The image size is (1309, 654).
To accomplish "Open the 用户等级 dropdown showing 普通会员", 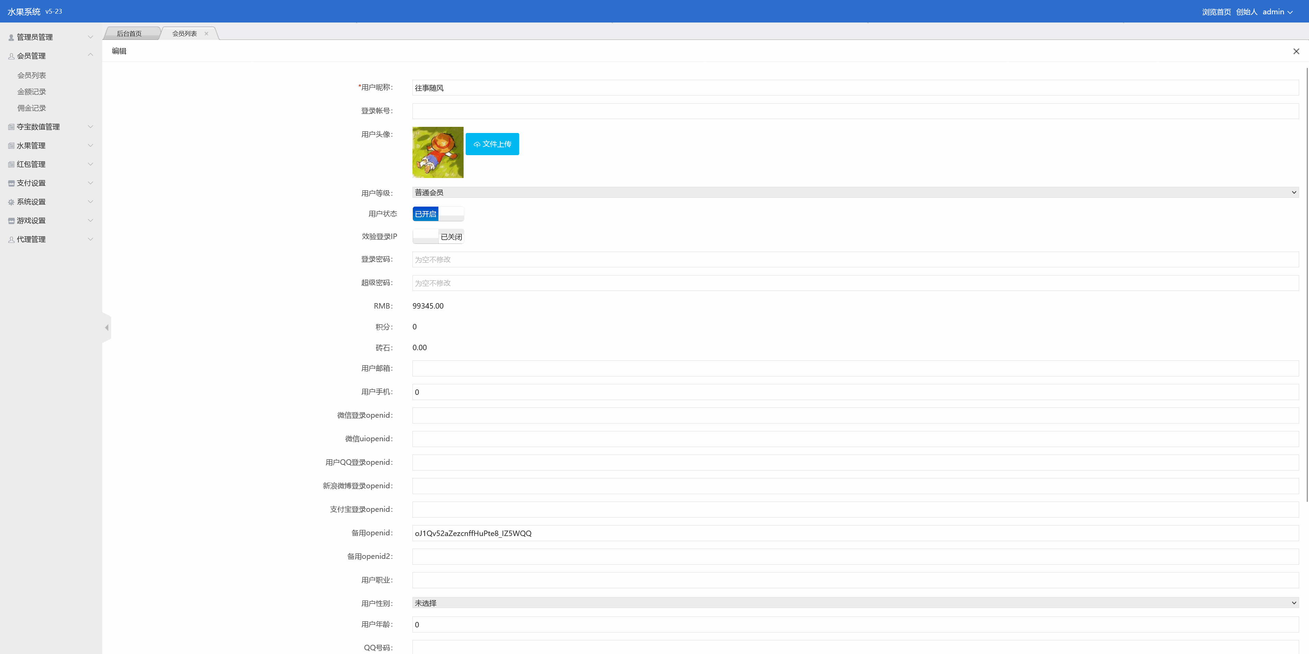I will [x=855, y=193].
